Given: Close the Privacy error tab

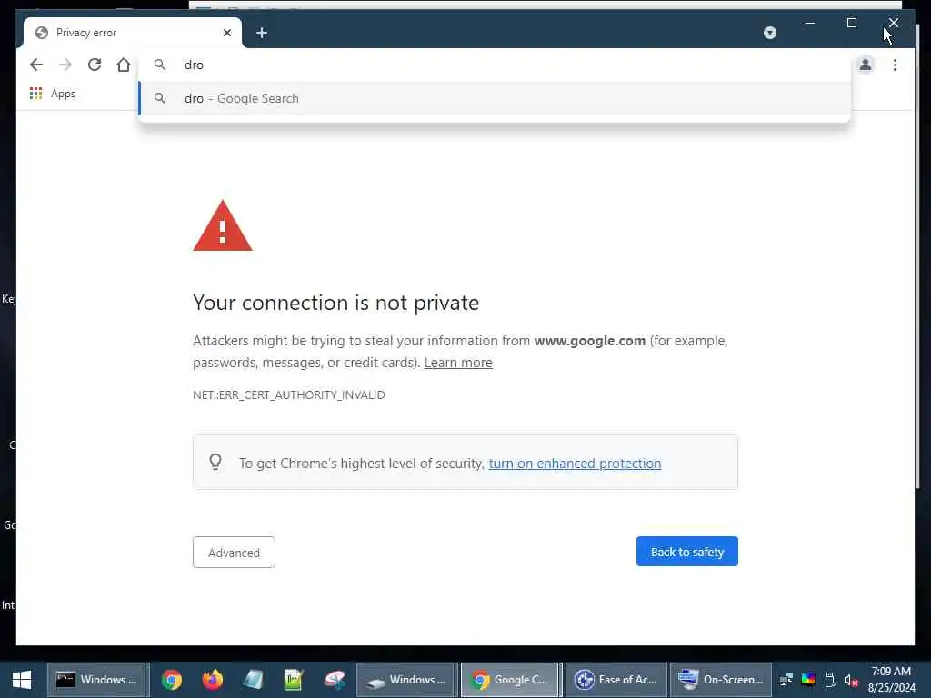Looking at the screenshot, I should click(226, 33).
